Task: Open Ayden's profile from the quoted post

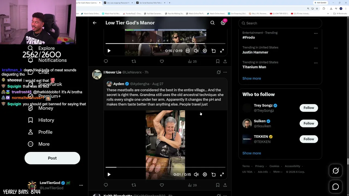Action: coord(119,84)
